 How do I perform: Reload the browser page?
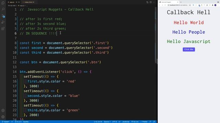[x=165, y=5]
